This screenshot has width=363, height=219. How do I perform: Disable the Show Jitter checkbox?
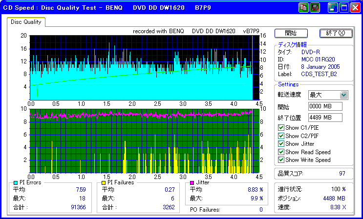coord(280,144)
